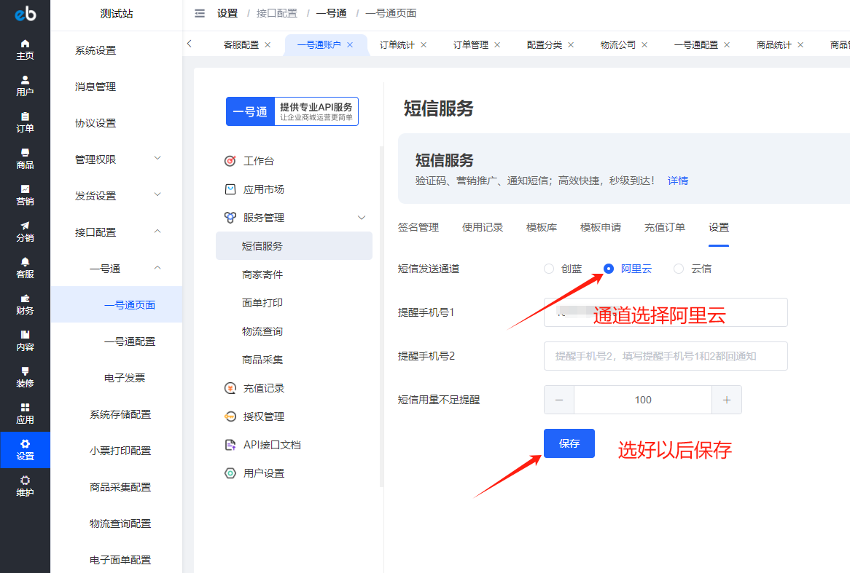The height and width of the screenshot is (573, 850).
Task: Choose the 云信 channel radio button
Action: [x=679, y=269]
